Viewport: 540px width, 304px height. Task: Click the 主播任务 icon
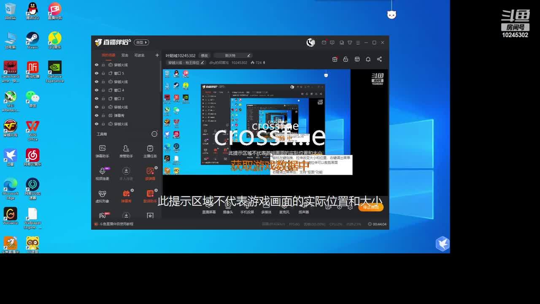(150, 151)
